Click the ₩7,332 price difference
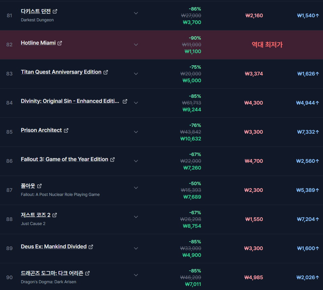 point(308,132)
